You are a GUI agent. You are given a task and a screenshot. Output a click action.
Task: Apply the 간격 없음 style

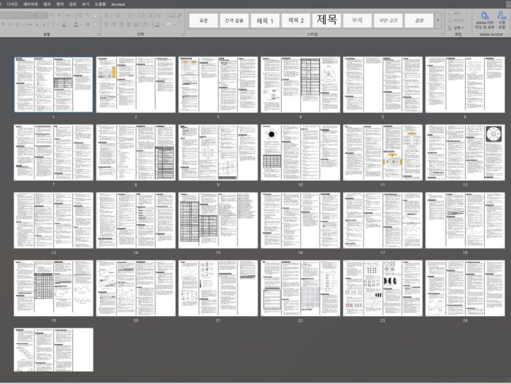(234, 20)
